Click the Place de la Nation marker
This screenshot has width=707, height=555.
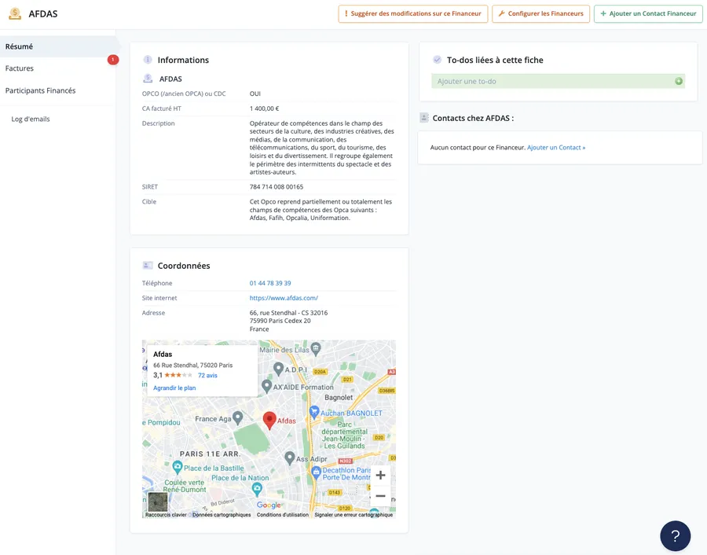[257, 487]
